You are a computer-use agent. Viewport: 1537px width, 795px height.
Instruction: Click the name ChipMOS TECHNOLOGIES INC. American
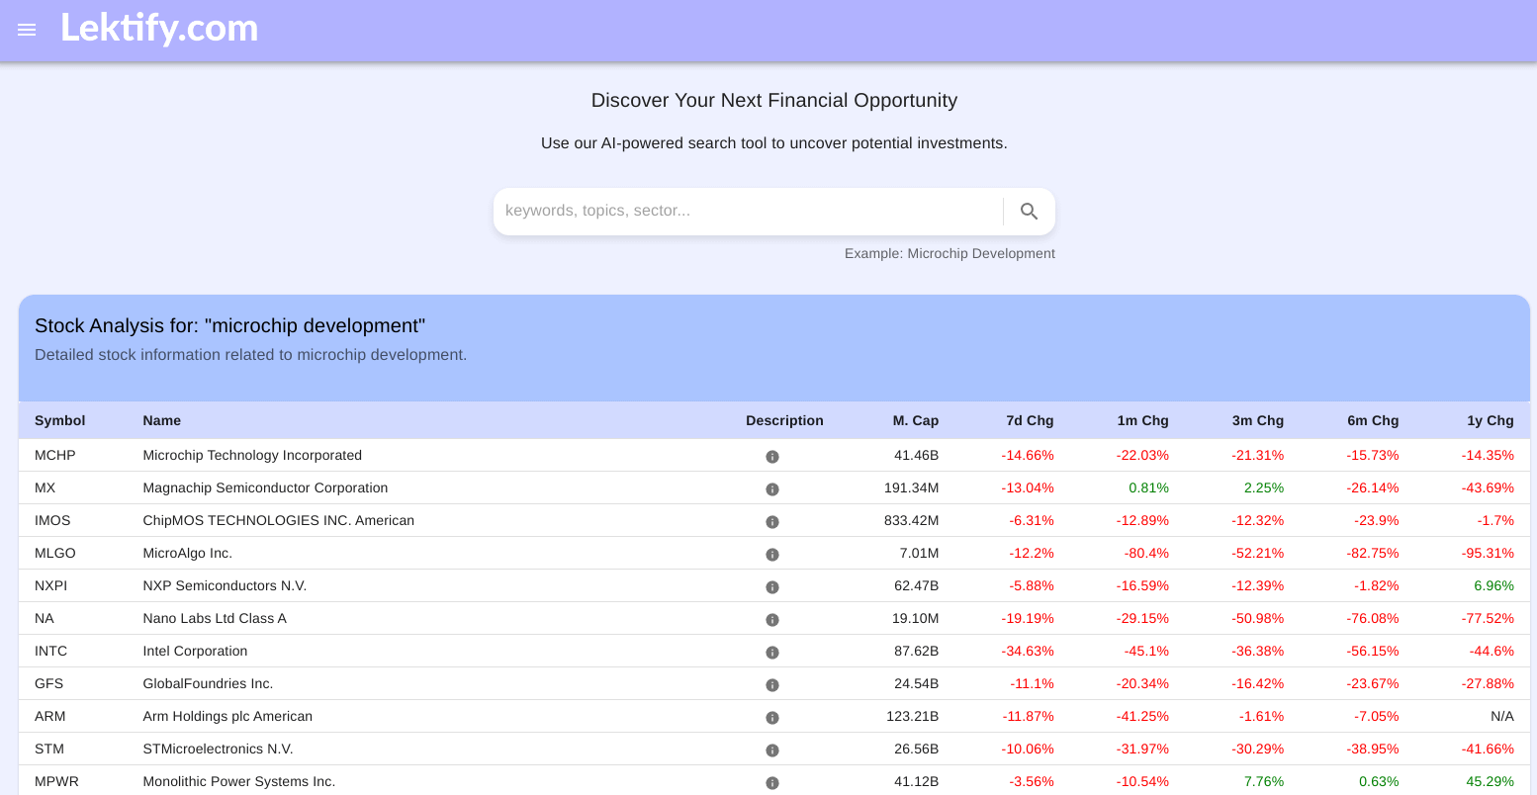279,520
